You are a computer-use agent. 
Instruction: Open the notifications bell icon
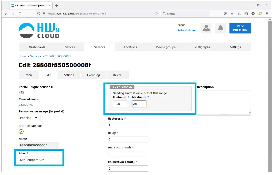(x=220, y=28)
